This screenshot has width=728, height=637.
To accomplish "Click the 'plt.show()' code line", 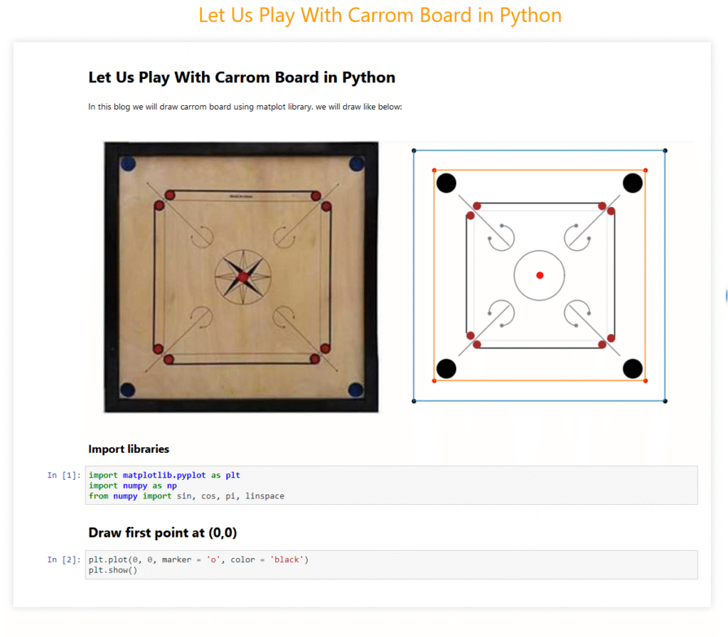I will (x=113, y=570).
